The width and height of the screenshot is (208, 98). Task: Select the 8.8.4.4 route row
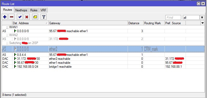click(x=103, y=55)
